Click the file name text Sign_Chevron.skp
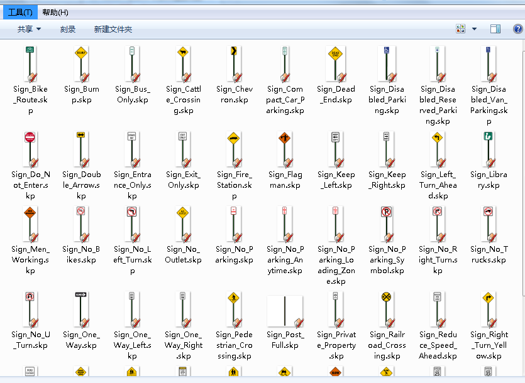Screen dimensions: 525x383 pos(234,94)
